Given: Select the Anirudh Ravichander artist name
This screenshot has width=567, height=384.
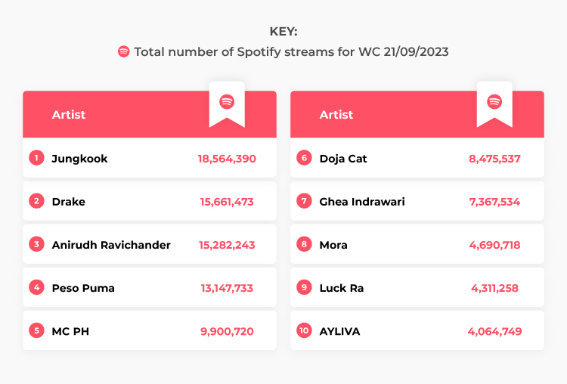Looking at the screenshot, I should click(111, 245).
